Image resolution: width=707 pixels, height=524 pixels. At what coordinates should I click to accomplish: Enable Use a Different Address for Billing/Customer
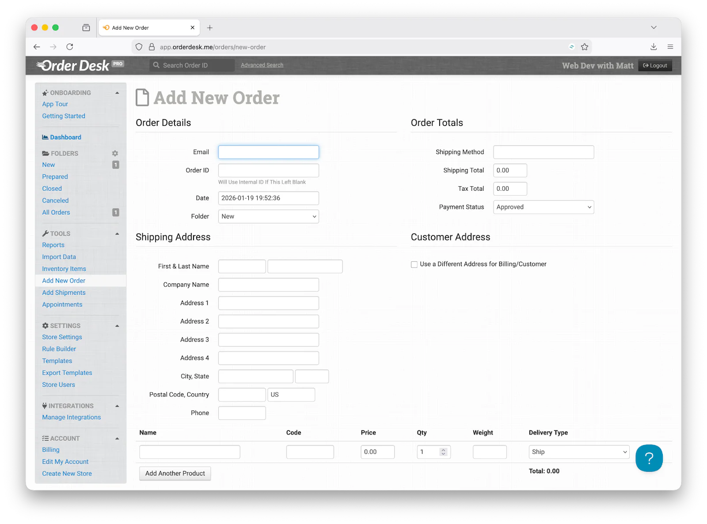point(414,264)
